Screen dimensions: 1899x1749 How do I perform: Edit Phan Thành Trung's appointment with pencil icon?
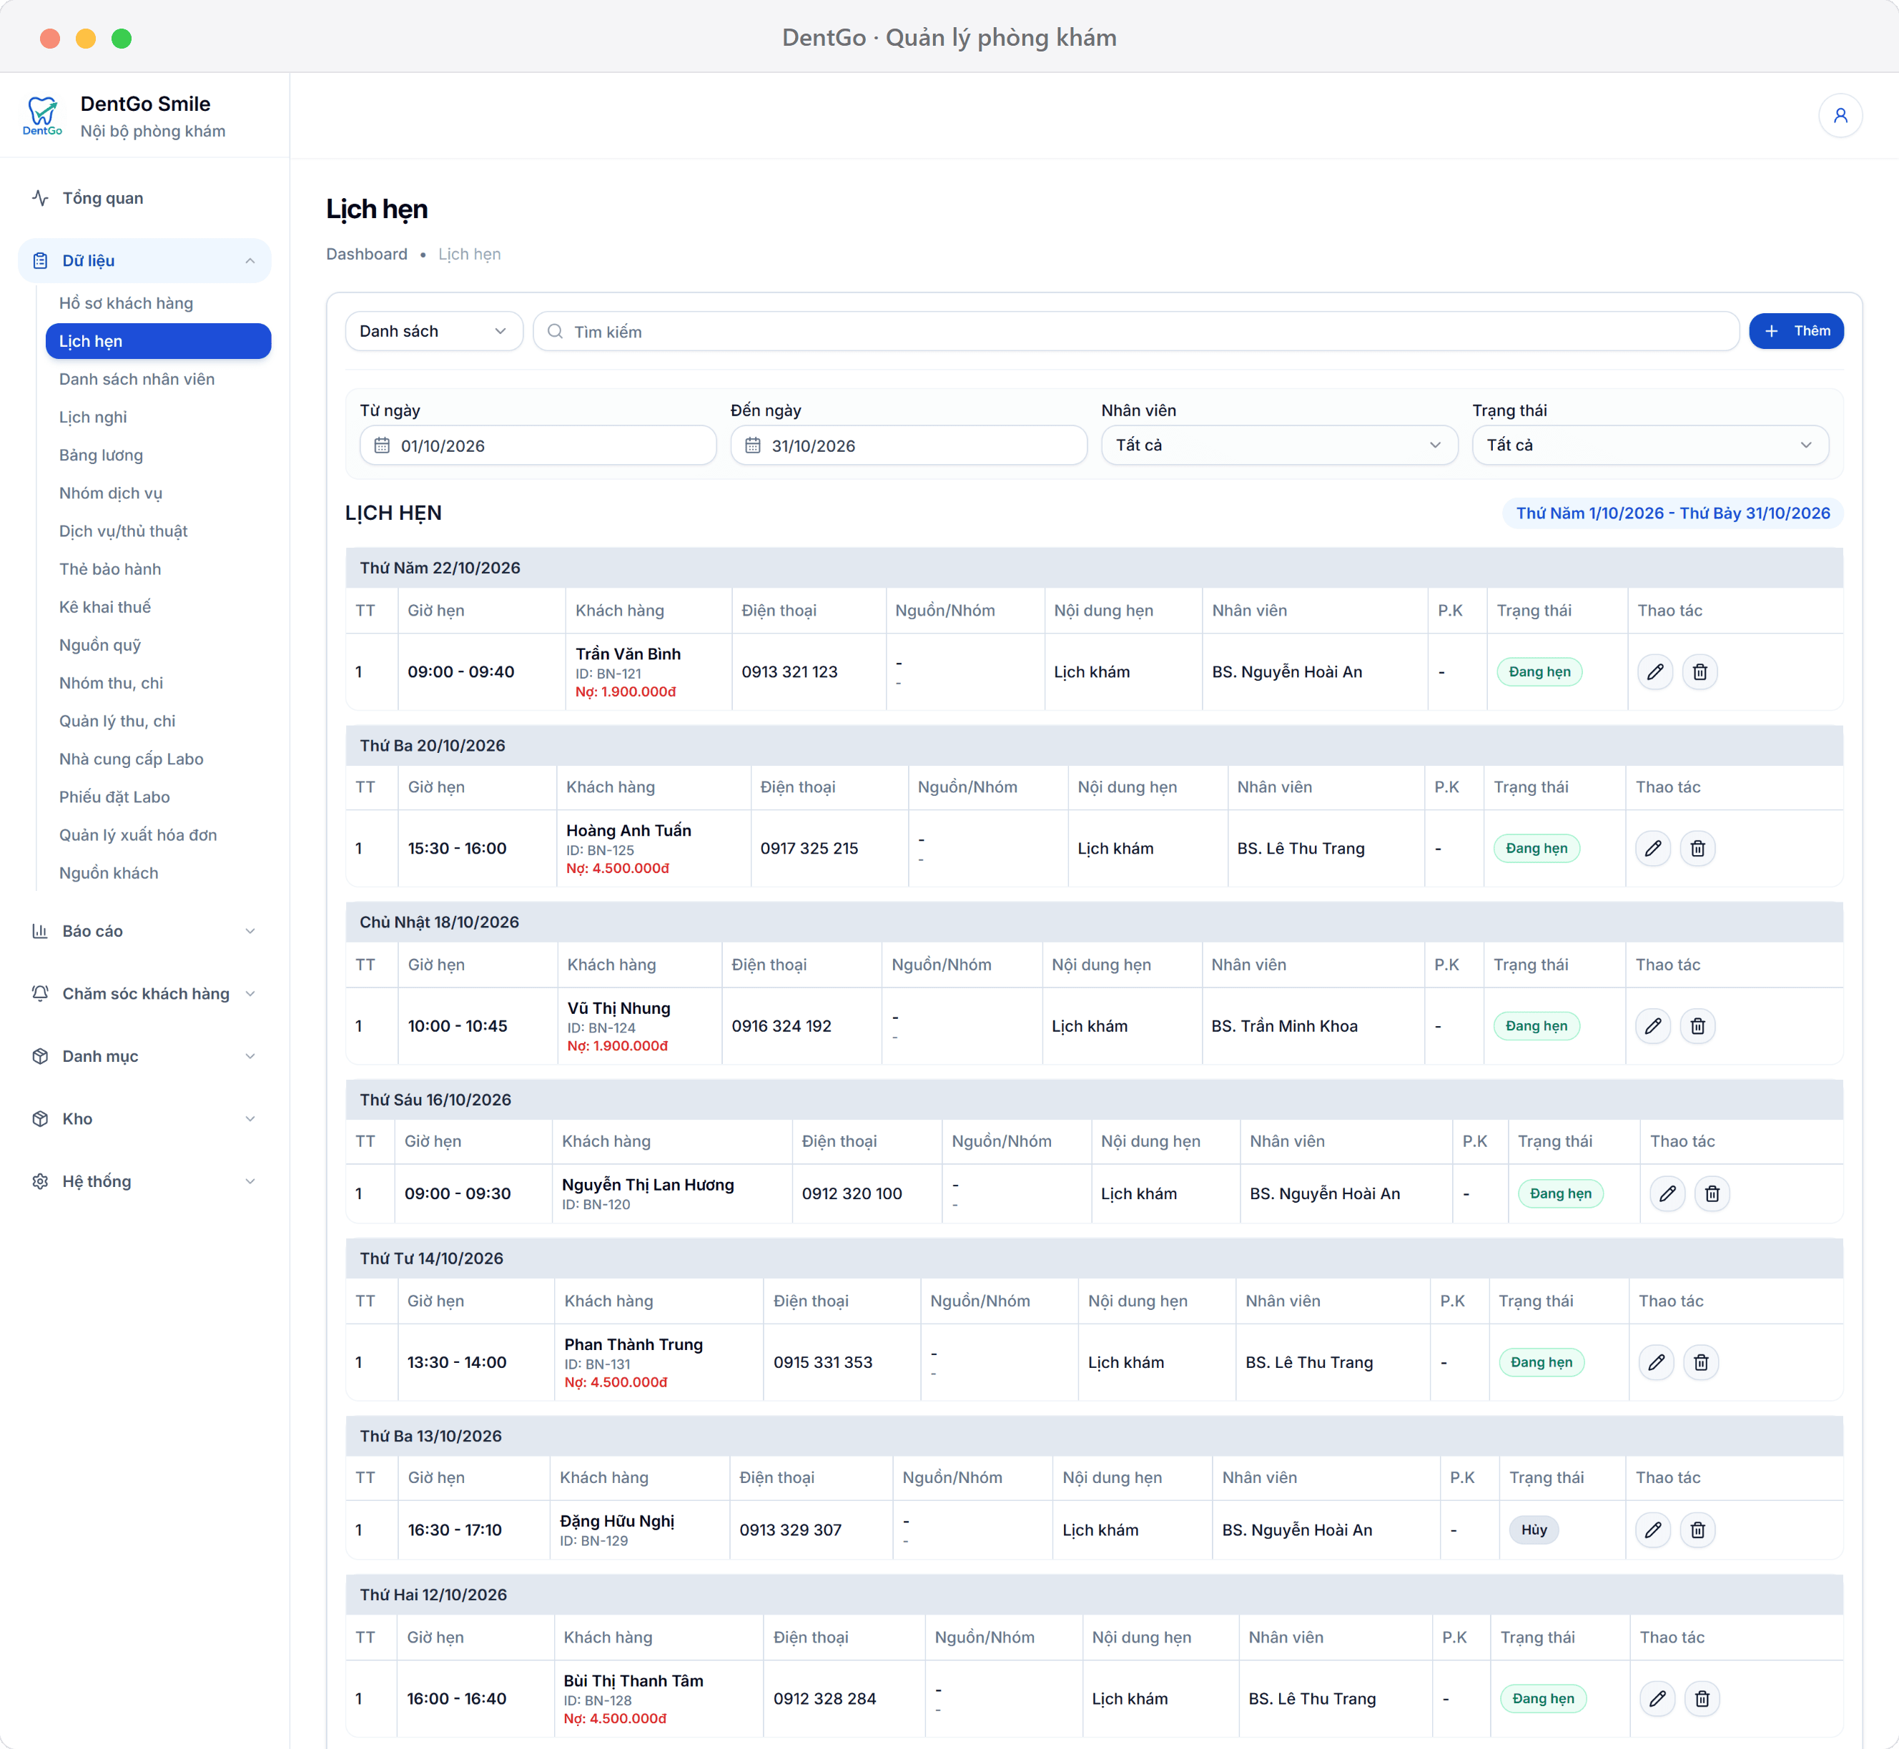[1656, 1363]
